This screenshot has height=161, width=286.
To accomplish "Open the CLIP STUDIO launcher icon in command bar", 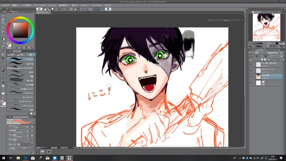I will [39, 9].
